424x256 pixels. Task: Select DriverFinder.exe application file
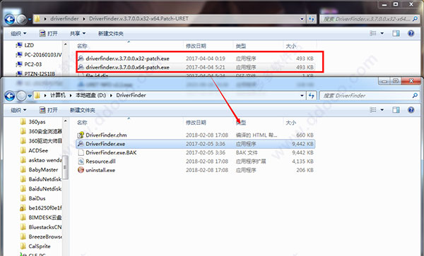(196, 144)
